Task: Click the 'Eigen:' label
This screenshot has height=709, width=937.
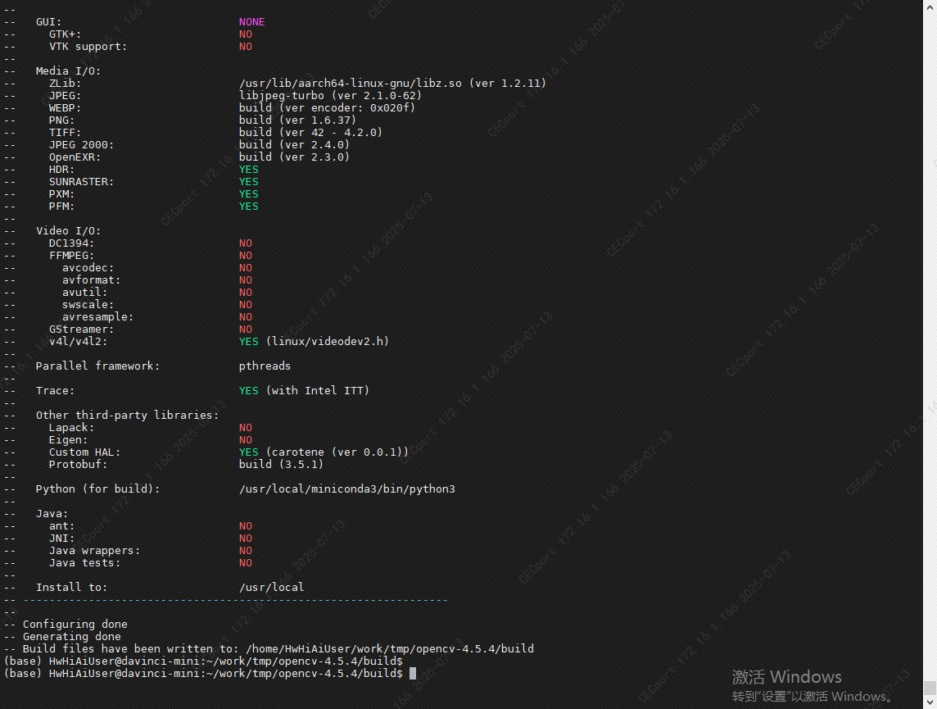Action: [68, 440]
